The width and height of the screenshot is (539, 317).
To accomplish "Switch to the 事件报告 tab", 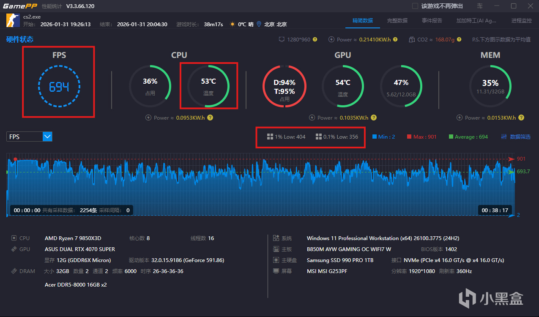I will click(x=432, y=20).
